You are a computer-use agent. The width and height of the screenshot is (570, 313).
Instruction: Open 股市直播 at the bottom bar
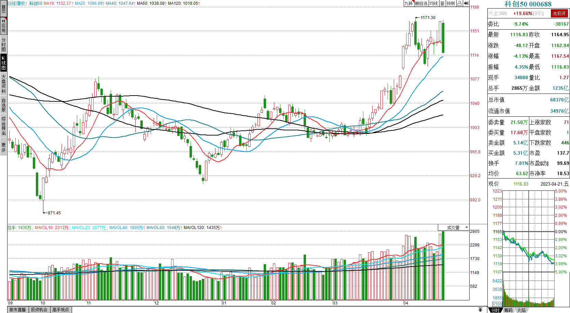[18, 310]
